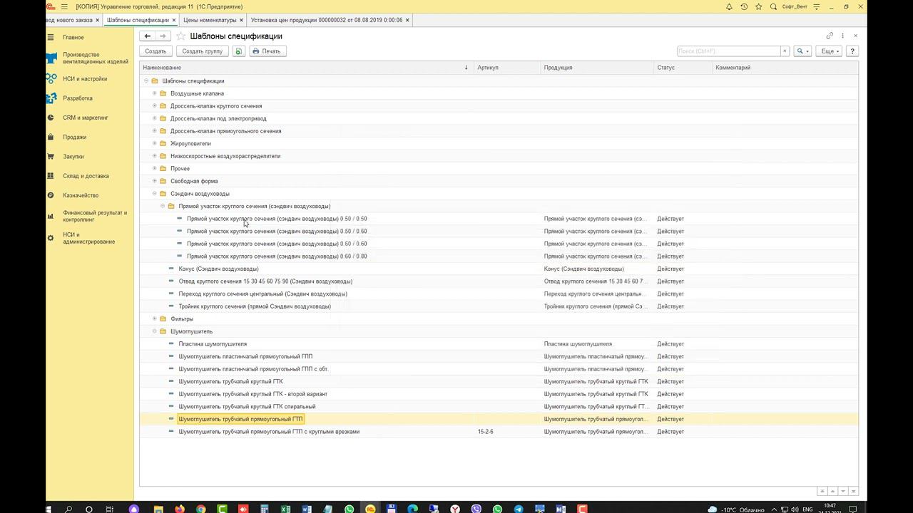
Task: Focus the search input field
Action: [x=728, y=51]
